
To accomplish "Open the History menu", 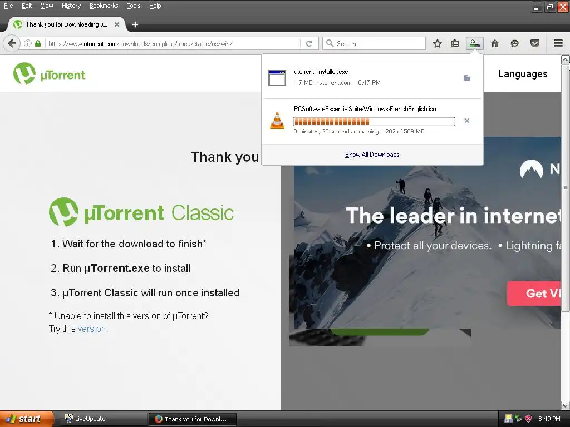I will pyautogui.click(x=71, y=6).
